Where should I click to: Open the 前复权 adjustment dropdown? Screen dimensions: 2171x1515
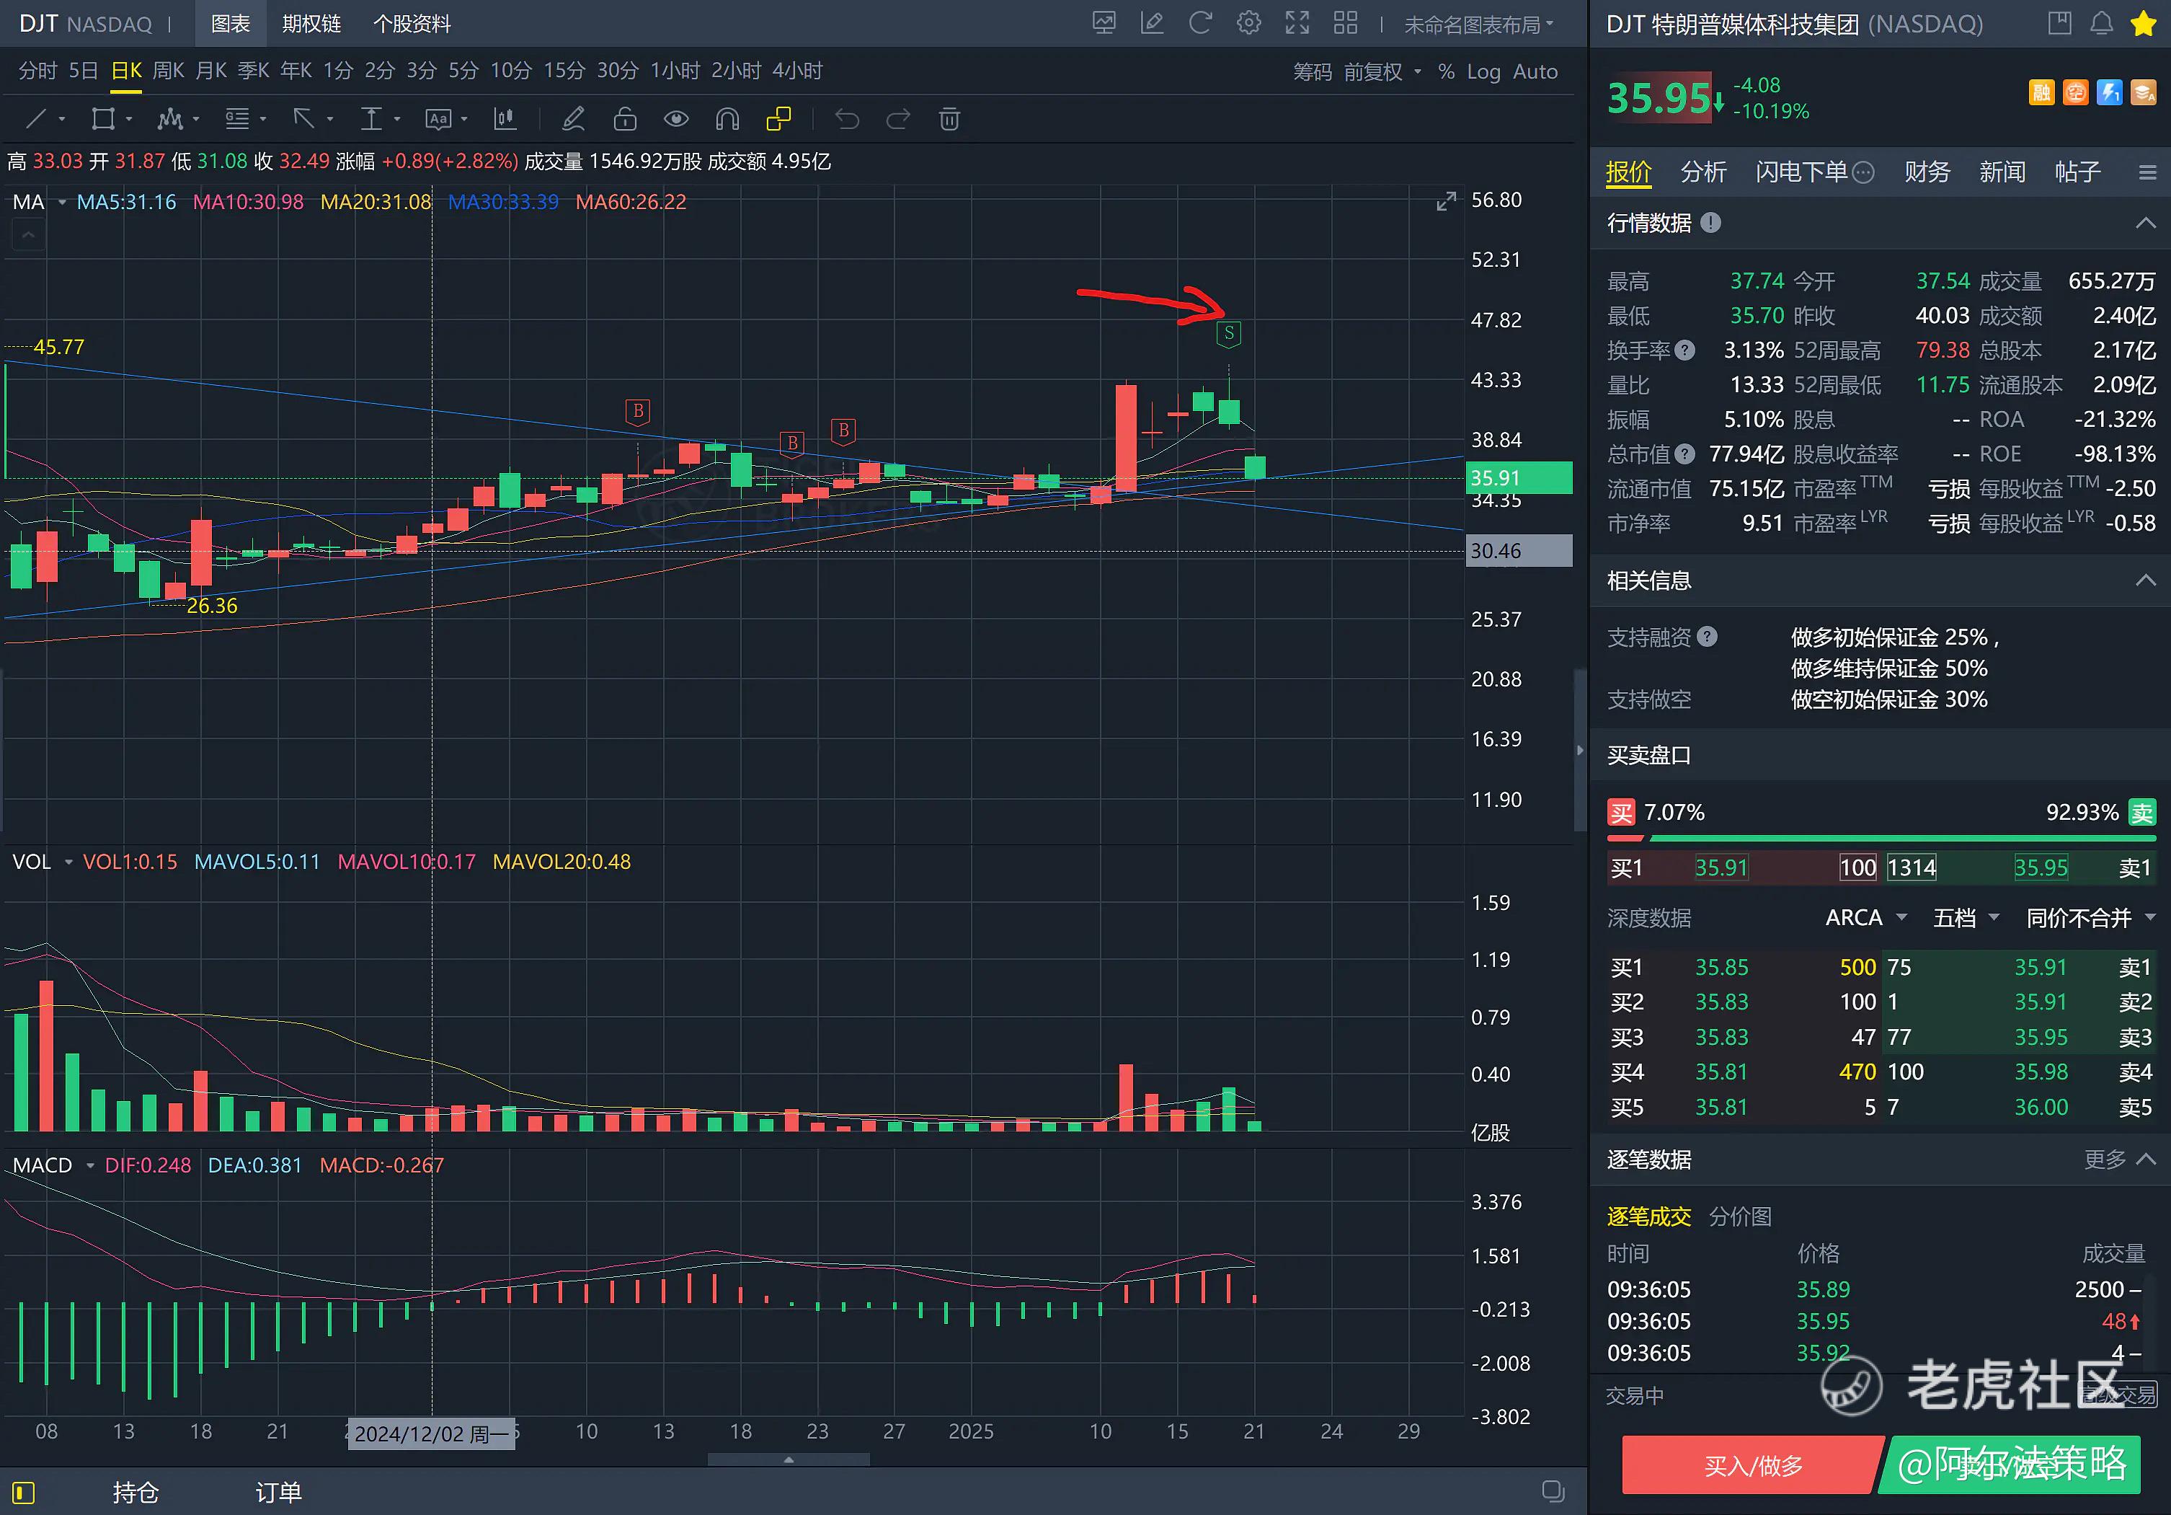click(1382, 72)
